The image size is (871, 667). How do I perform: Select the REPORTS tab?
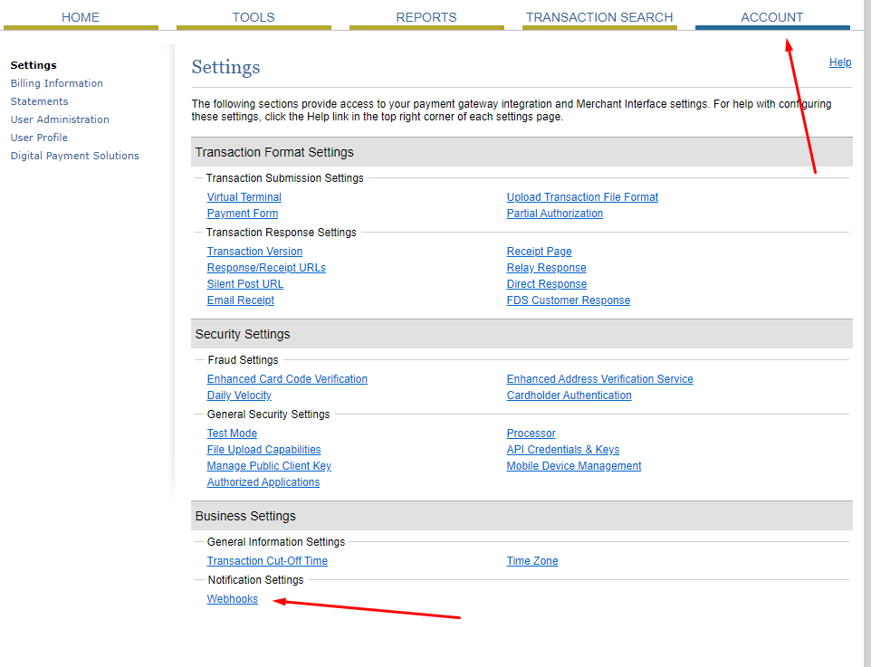(426, 17)
